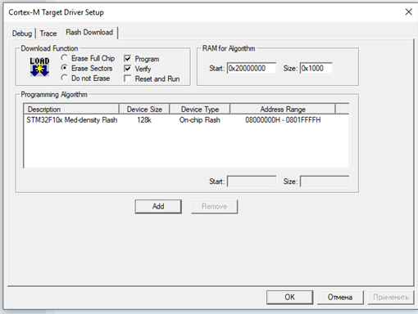Select Erase Sectors radio button
418x314 pixels.
click(x=64, y=68)
